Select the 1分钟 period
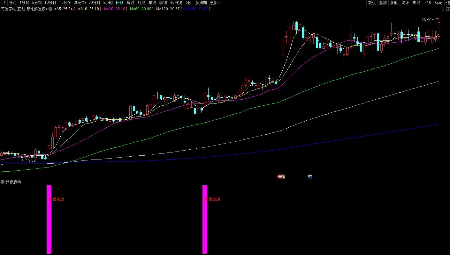The width and height of the screenshot is (450, 255). 24,3
